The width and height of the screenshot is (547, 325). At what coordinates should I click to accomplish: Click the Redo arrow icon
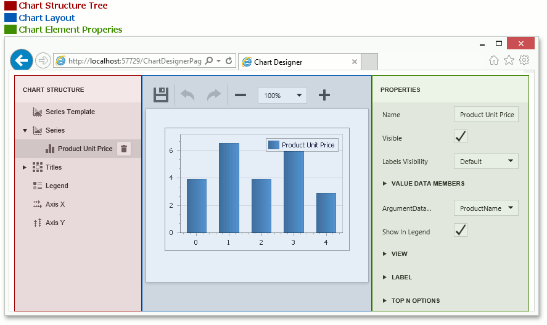click(x=213, y=95)
